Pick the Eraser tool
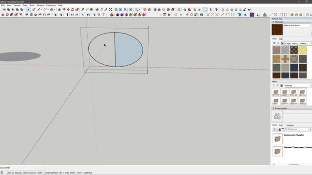 (34, 10)
